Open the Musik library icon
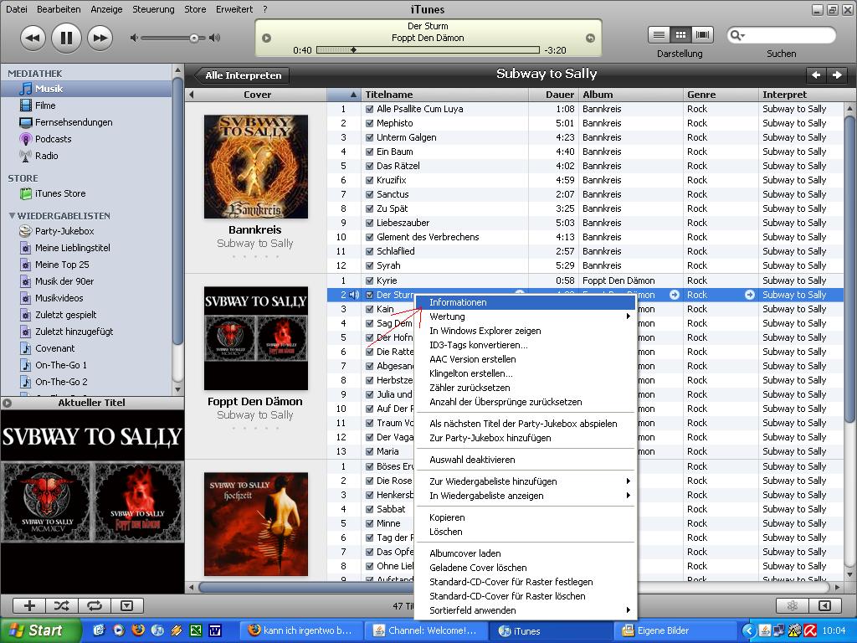The height and width of the screenshot is (643, 857). click(25, 89)
